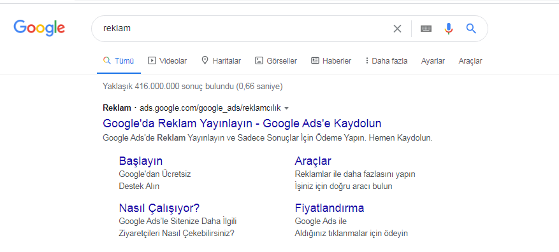Expand the Daha fazla menu
This screenshot has height=252, width=559.
[386, 61]
